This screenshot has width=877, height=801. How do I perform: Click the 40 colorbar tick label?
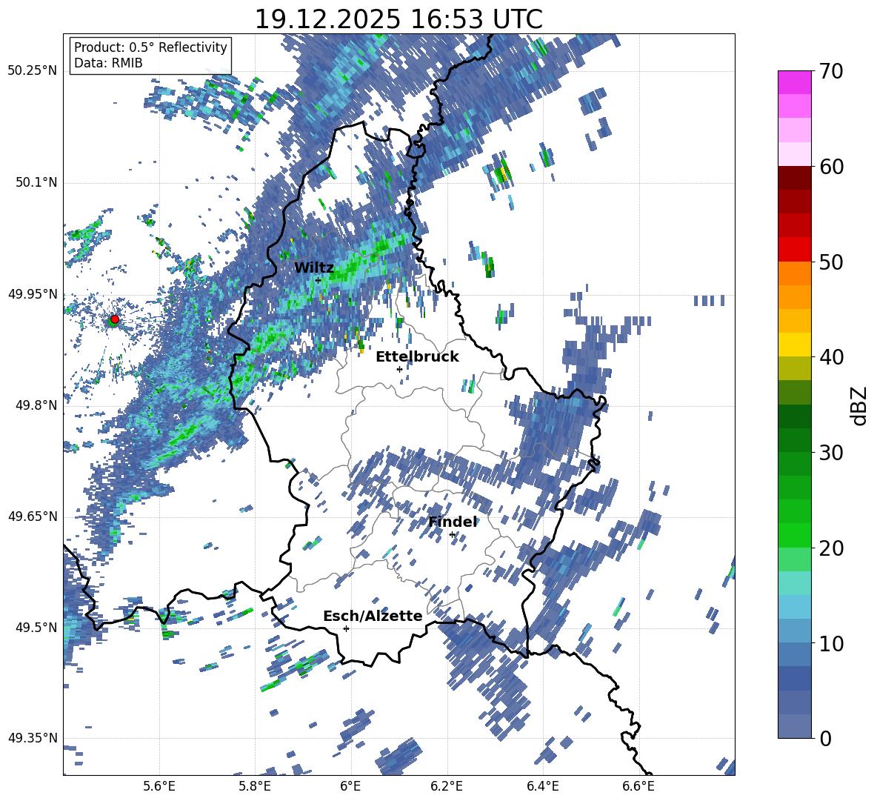coord(831,357)
